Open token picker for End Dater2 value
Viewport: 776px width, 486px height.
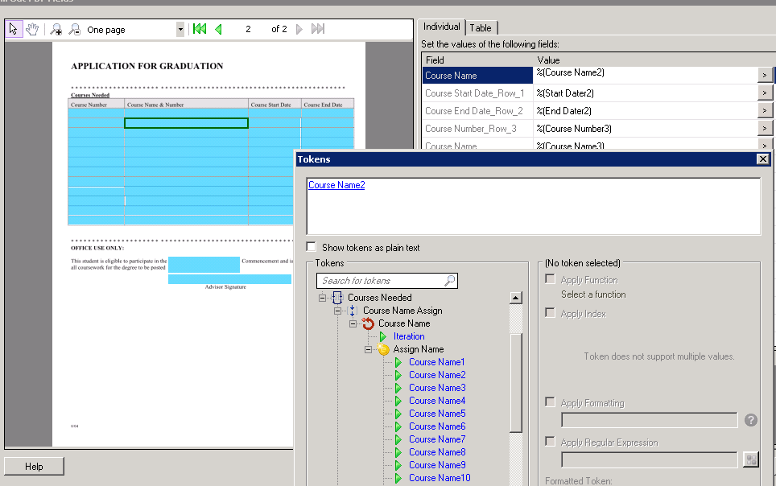(765, 111)
